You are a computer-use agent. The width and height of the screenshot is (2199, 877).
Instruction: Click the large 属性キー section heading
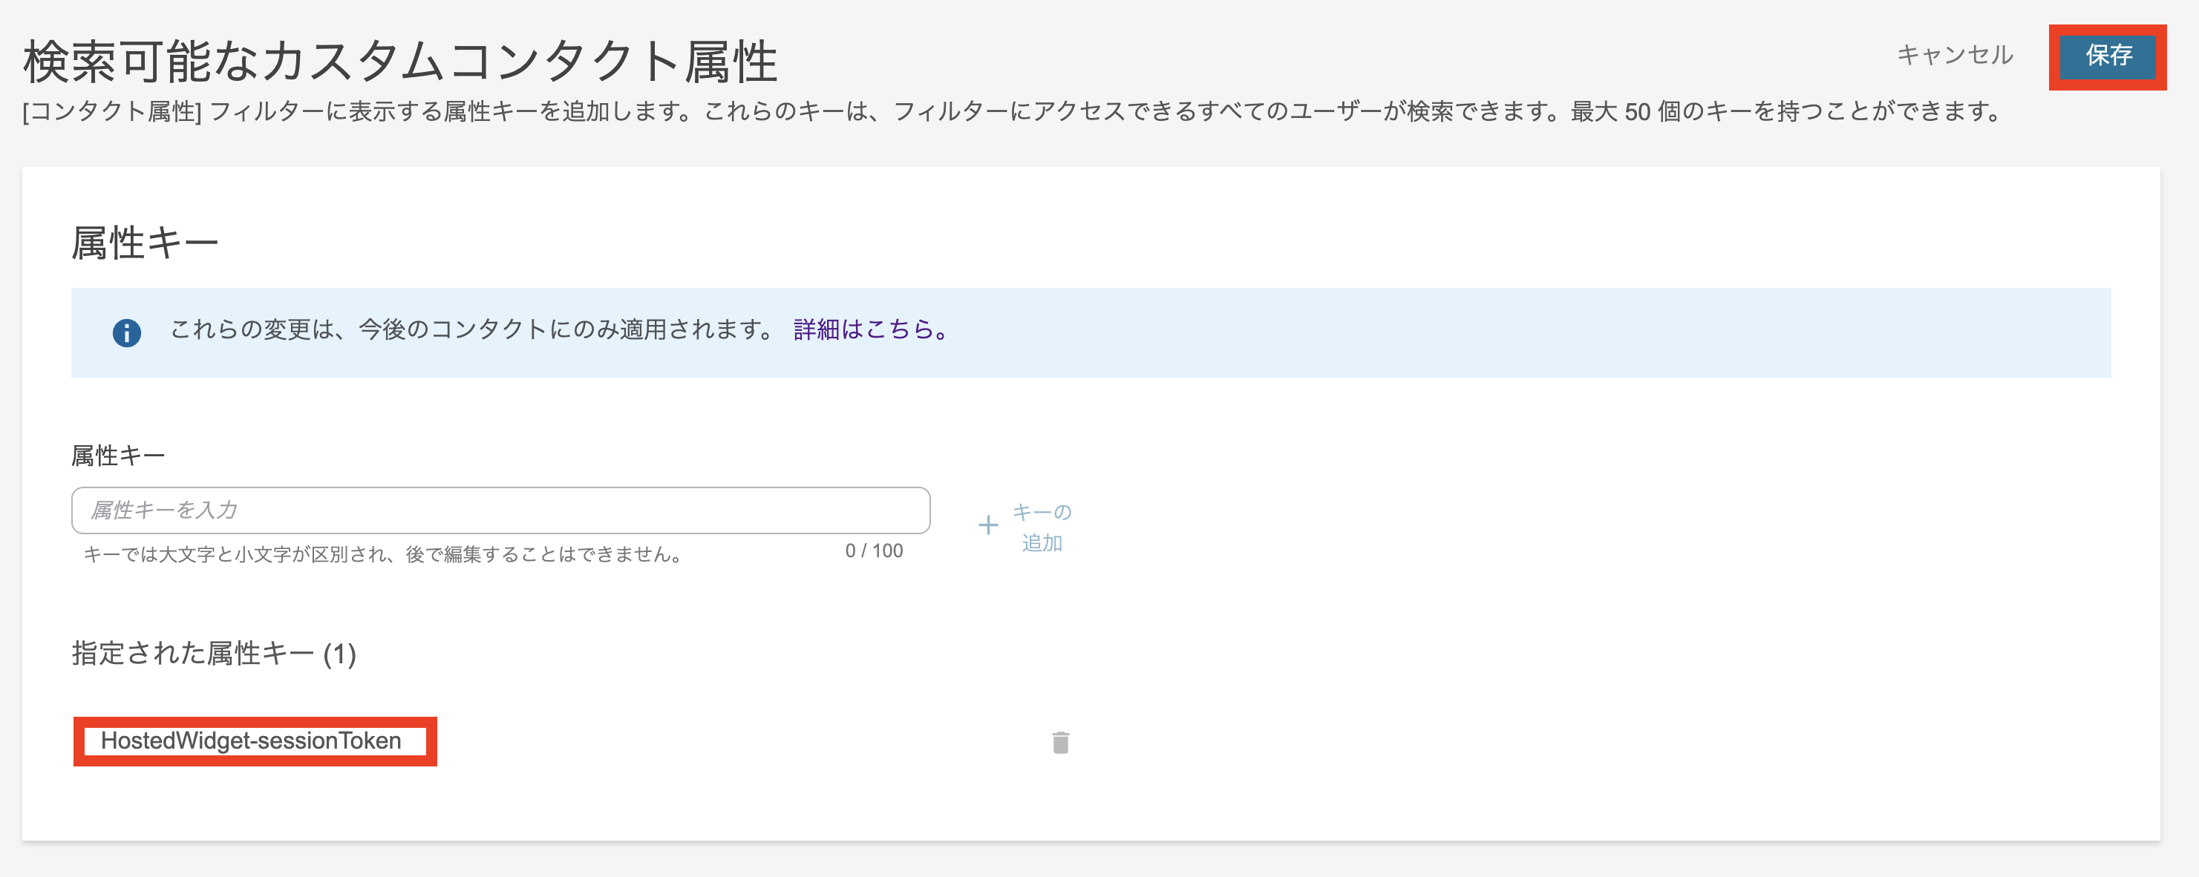click(145, 243)
